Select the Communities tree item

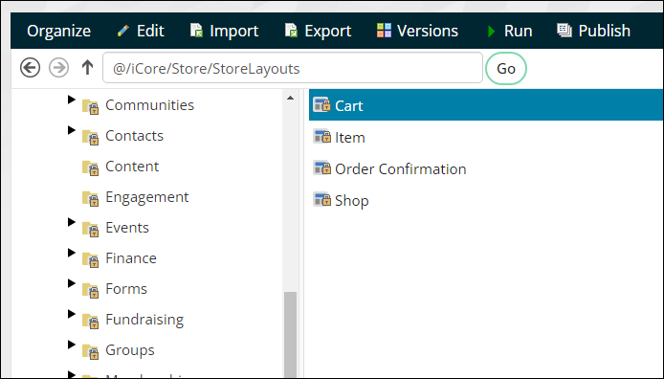pyautogui.click(x=149, y=105)
